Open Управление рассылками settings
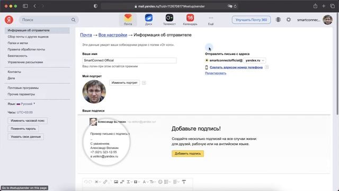Screen dimensions: 339x191 [x=25, y=62]
